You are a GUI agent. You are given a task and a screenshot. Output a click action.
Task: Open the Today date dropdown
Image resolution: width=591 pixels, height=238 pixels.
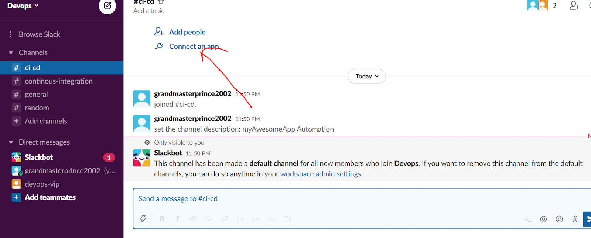point(367,76)
